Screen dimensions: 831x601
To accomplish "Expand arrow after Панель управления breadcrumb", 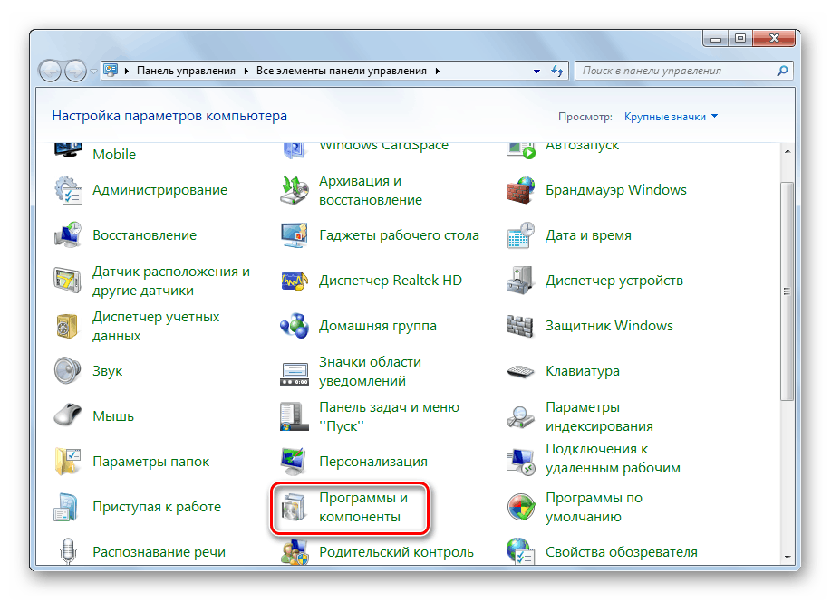I will point(246,71).
